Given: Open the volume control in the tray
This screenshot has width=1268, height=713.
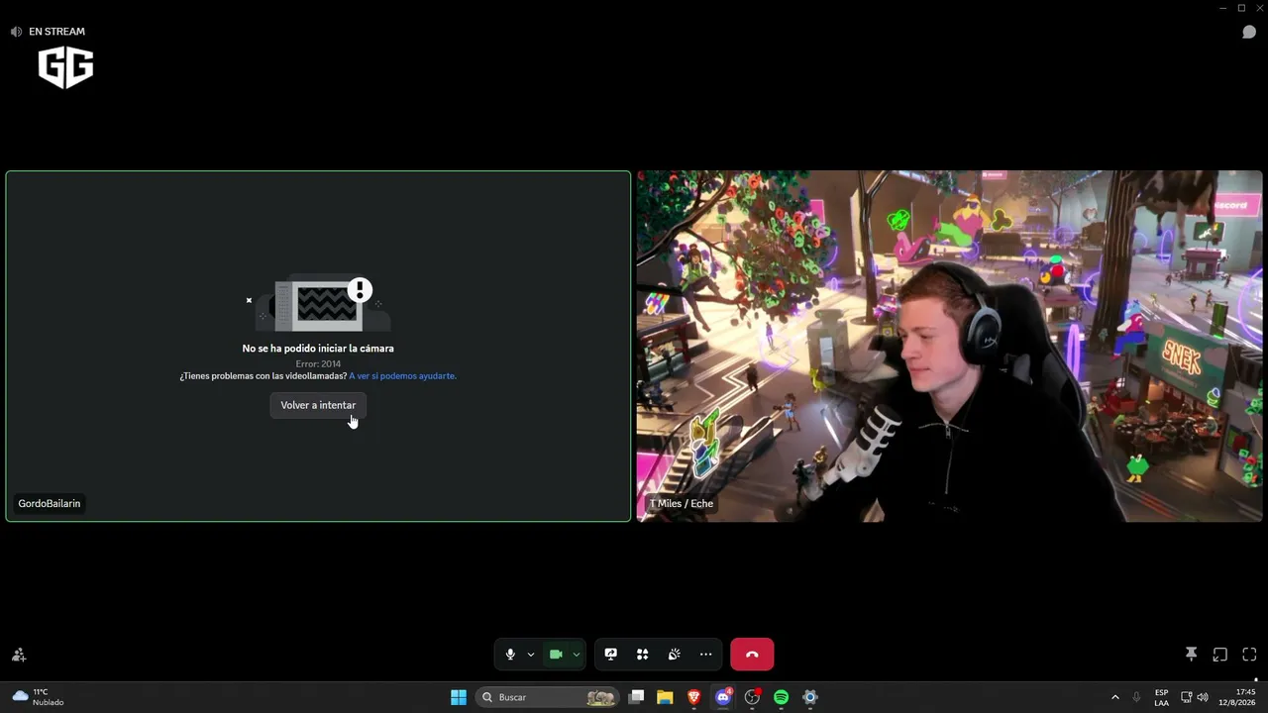Looking at the screenshot, I should 1203,697.
